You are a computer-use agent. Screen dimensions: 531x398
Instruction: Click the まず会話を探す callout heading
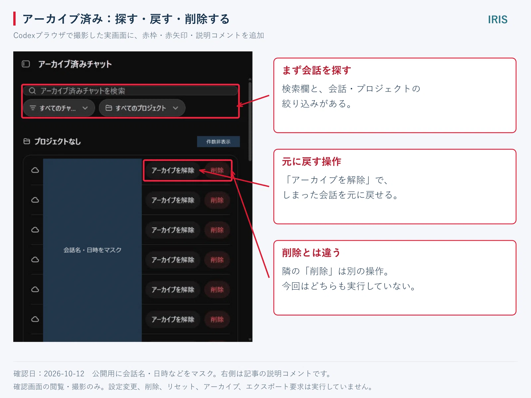[317, 70]
